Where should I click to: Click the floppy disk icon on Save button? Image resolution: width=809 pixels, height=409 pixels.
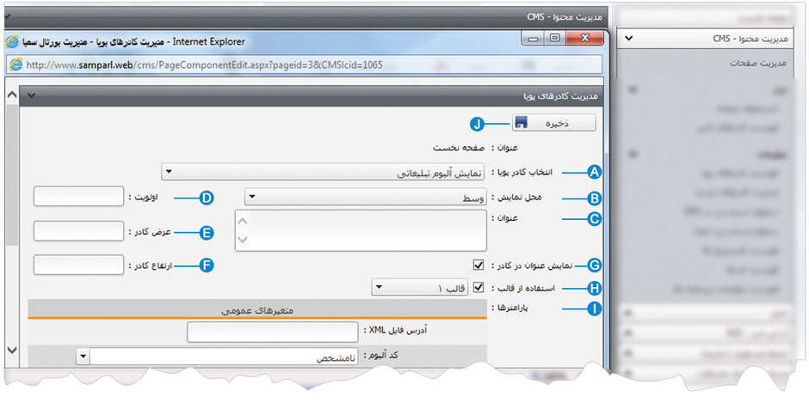pos(522,124)
